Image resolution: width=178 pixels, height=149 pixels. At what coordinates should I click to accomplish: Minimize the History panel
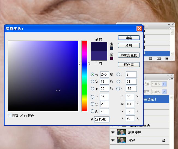click(169, 24)
